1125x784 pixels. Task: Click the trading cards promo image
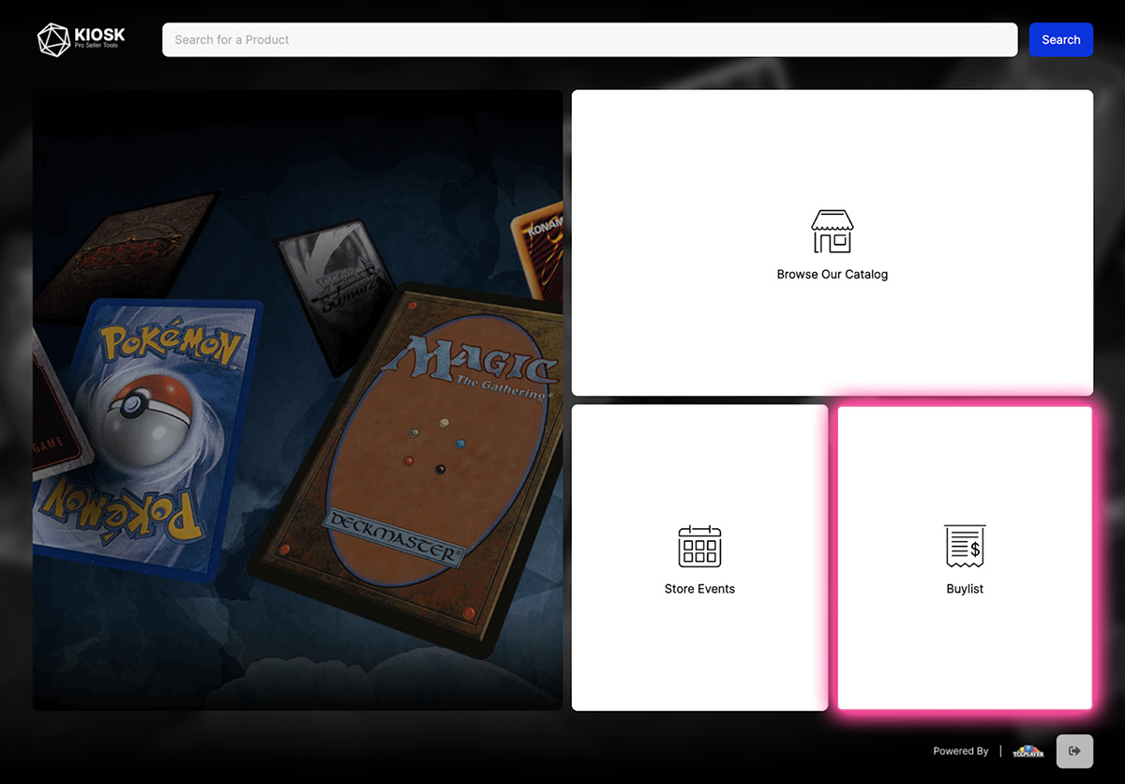298,400
